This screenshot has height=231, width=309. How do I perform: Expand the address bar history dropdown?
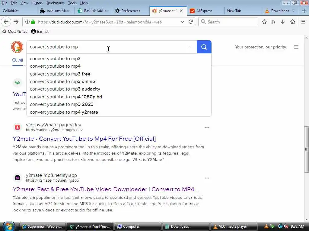(182, 22)
